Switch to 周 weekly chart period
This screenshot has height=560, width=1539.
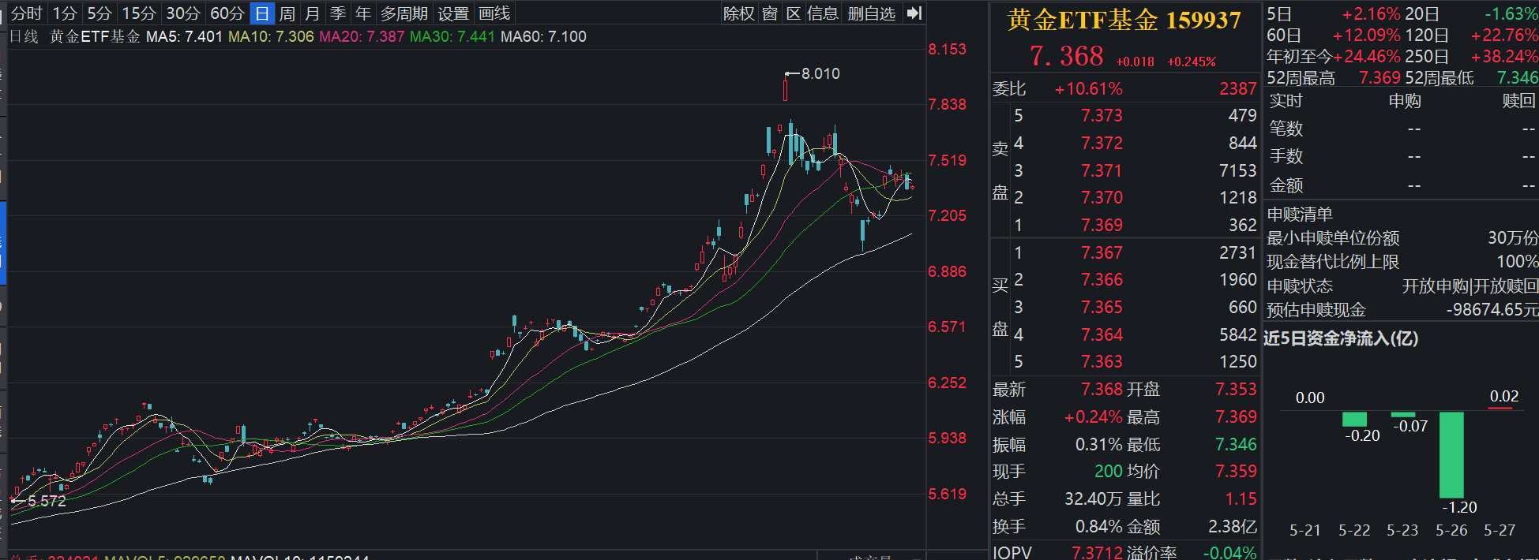287,13
